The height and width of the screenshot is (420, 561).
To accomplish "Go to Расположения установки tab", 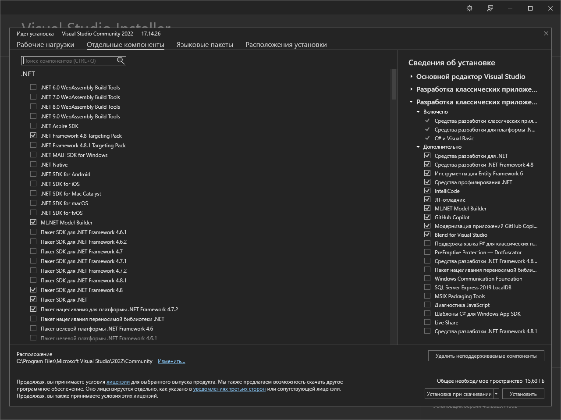I will click(x=286, y=45).
